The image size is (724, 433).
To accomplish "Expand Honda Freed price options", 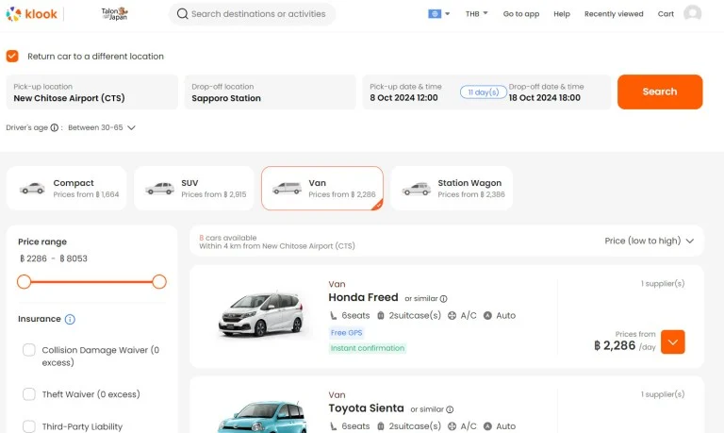I will tap(673, 341).
